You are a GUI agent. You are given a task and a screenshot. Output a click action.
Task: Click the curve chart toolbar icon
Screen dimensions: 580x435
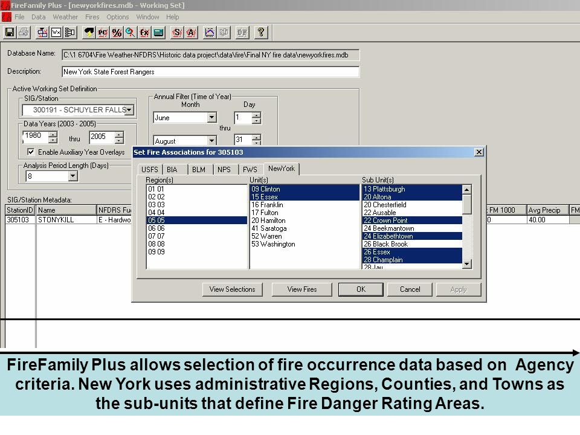(210, 33)
